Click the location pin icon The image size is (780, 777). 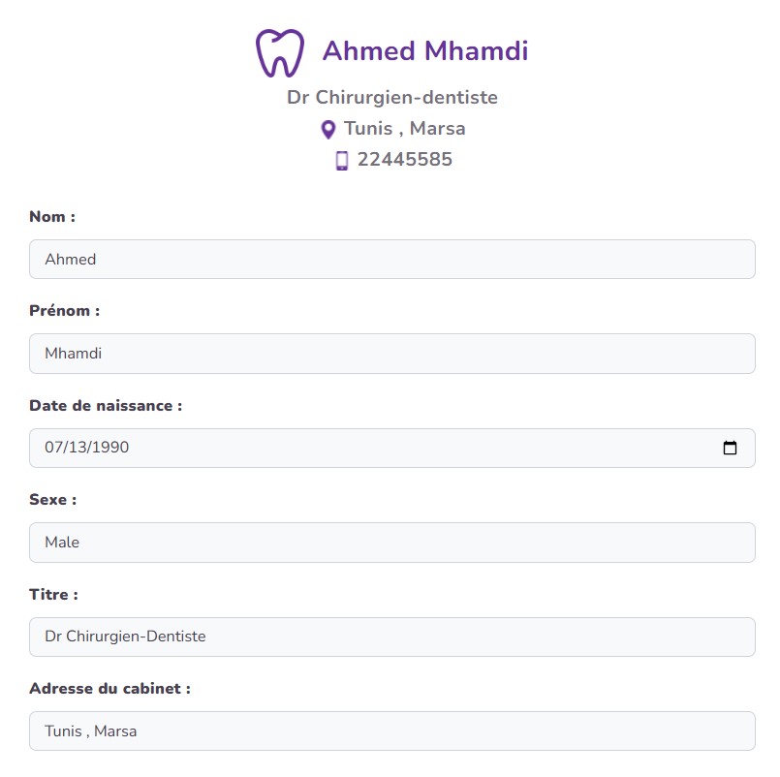pos(328,129)
